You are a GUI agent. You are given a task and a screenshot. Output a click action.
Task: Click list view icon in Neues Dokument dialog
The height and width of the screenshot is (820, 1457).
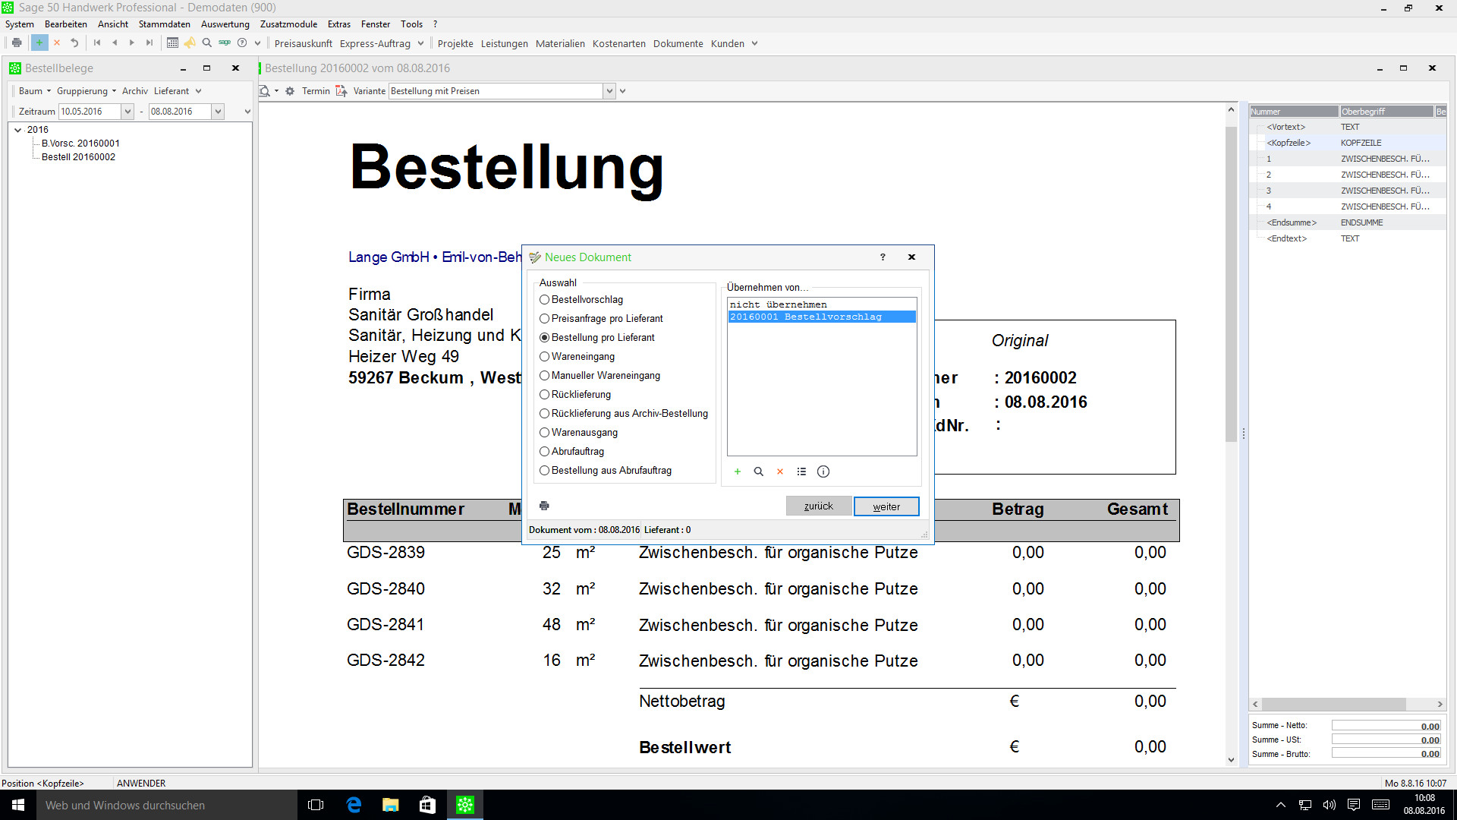(x=801, y=471)
